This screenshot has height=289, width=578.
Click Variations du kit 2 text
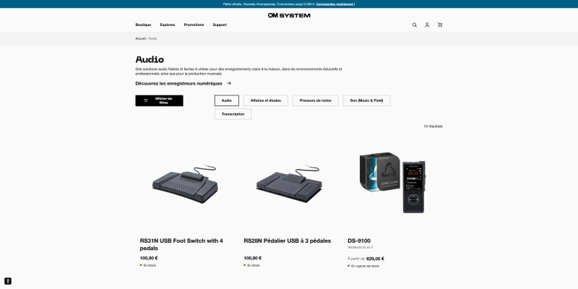coord(360,247)
